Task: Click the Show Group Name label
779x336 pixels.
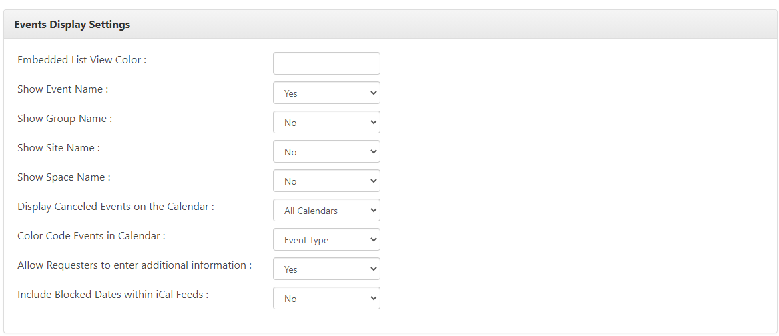Action: [x=65, y=119]
